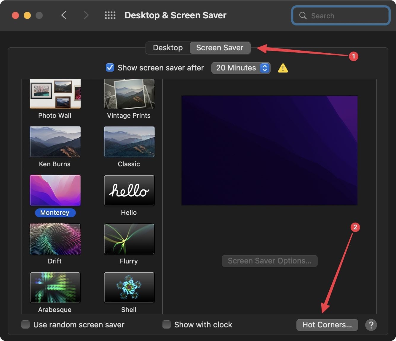The image size is (396, 341).
Task: Open Show All preferences grid view
Action: (x=110, y=15)
